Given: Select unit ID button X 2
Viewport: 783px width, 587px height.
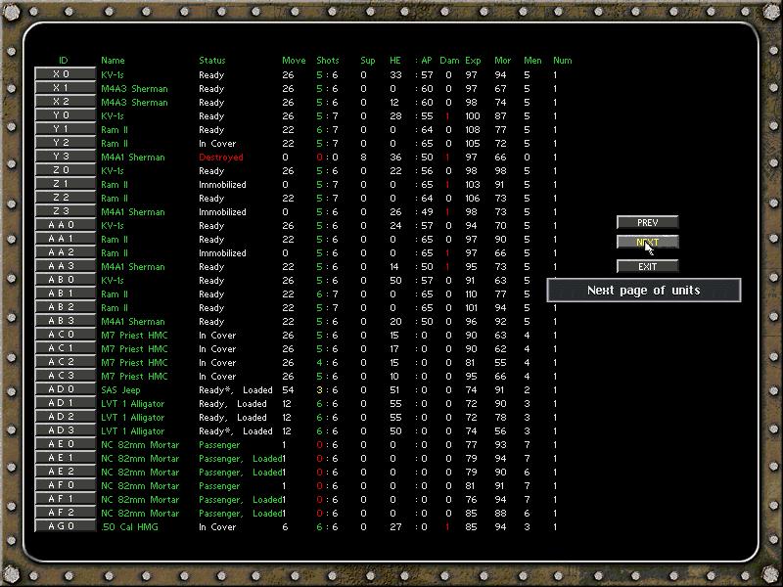Looking at the screenshot, I should click(65, 102).
